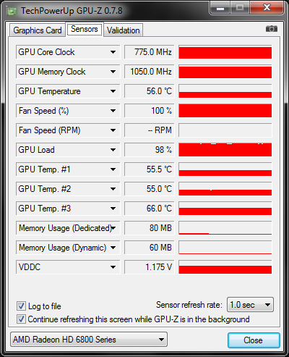Open the AMD Radeon HD 6800 Series selector

89,340
